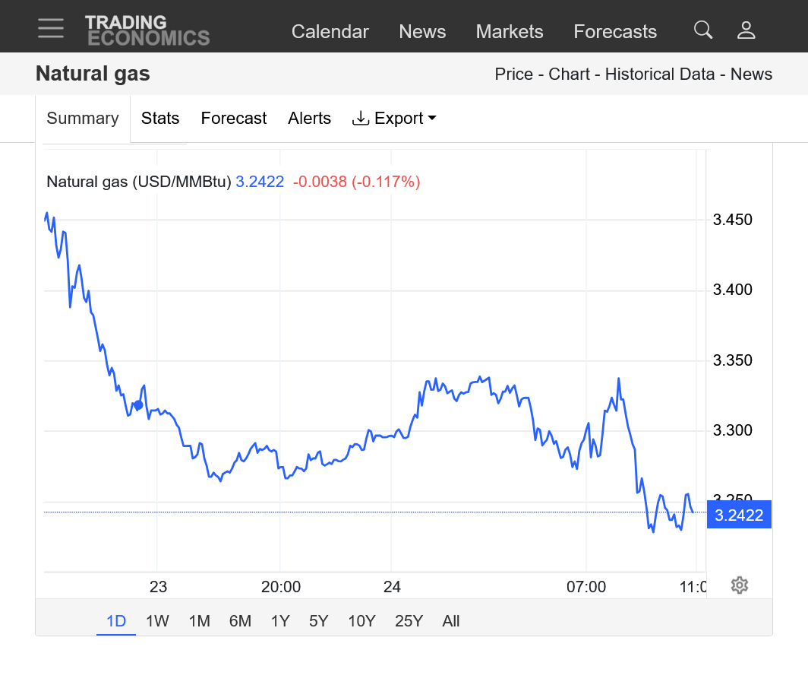Viewport: 808px width, 685px height.
Task: Open the search magnifier icon
Action: pos(703,30)
